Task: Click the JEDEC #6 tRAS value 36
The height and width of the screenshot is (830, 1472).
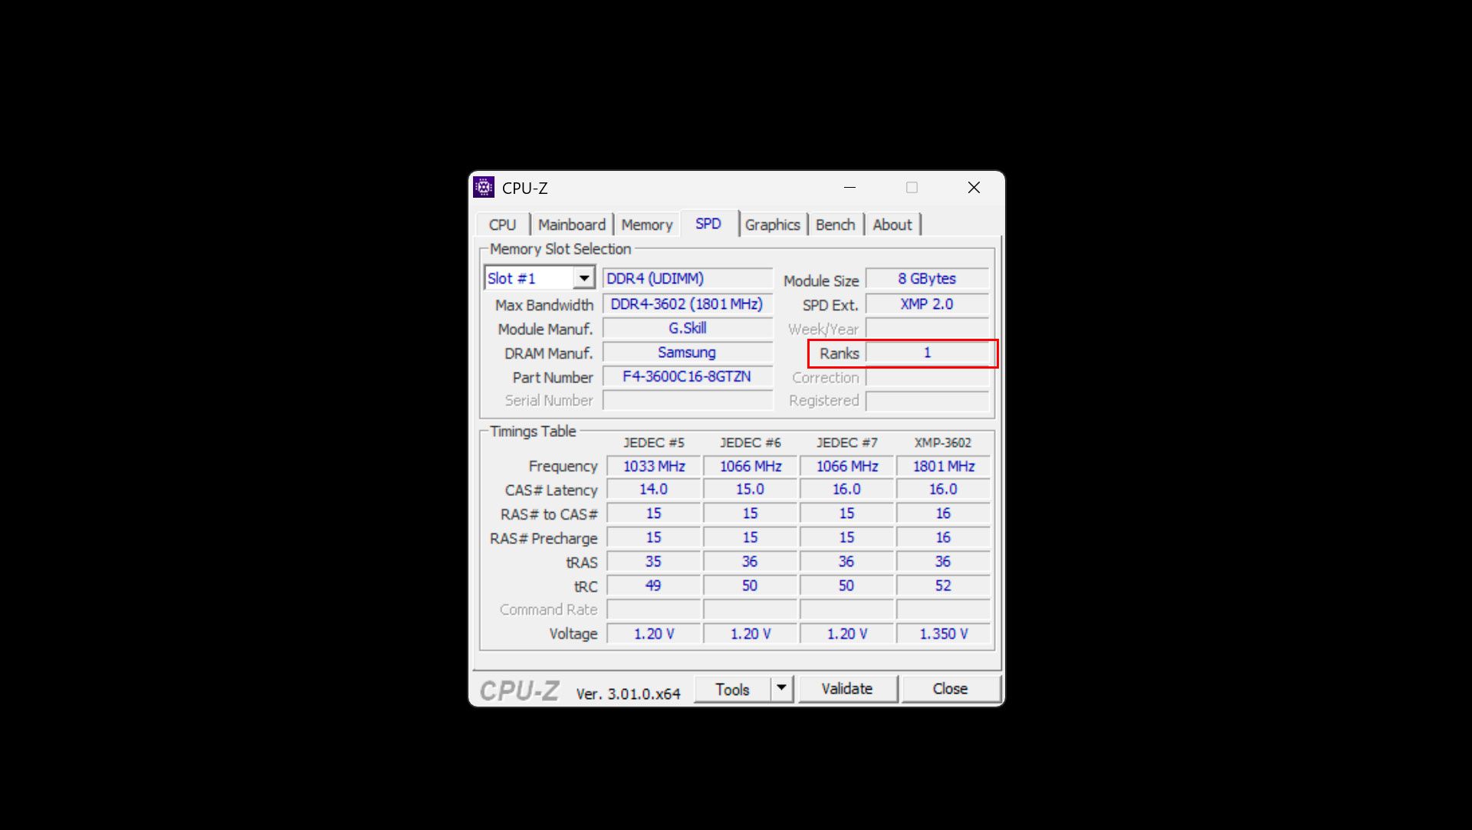Action: pos(750,561)
